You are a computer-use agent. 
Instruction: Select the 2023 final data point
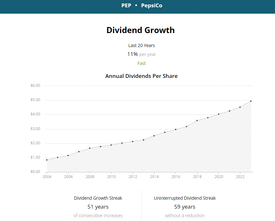pos(251,101)
